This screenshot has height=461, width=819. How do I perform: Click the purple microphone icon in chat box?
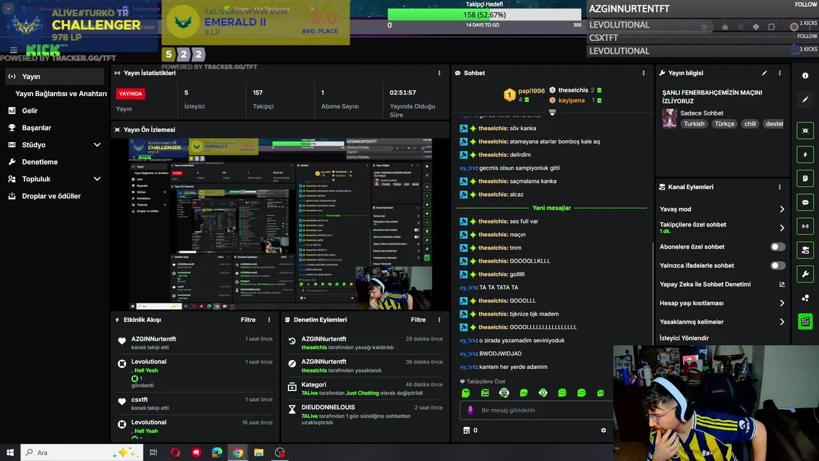pyautogui.click(x=470, y=410)
